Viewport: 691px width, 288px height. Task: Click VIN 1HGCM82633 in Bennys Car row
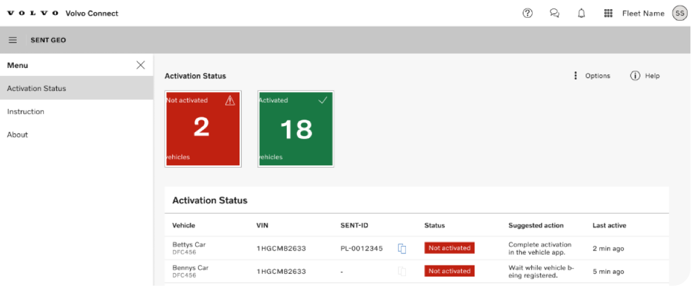[281, 271]
